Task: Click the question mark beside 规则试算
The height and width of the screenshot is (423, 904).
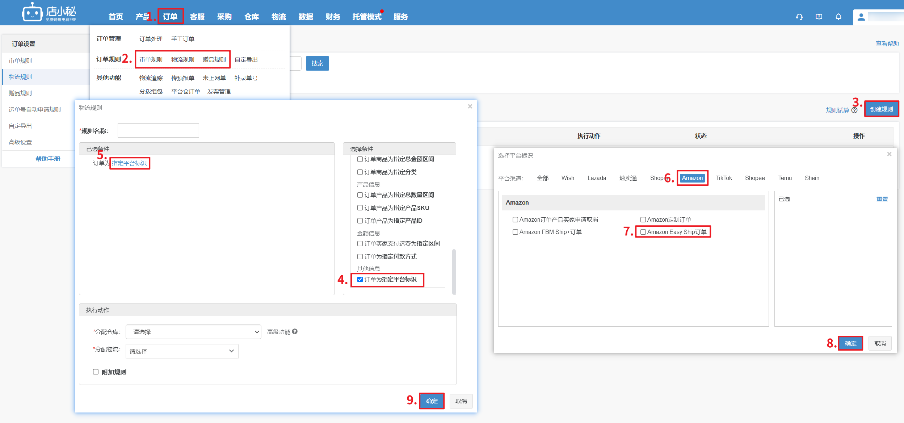Action: click(854, 110)
